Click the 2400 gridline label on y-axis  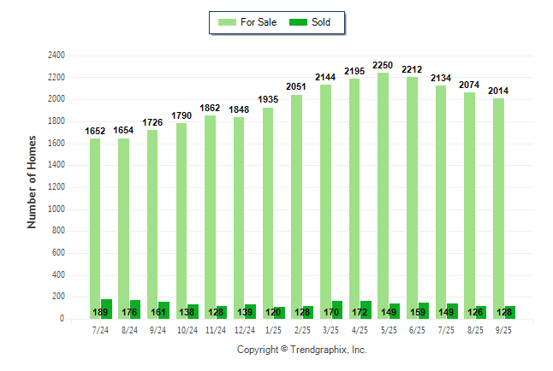[56, 56]
